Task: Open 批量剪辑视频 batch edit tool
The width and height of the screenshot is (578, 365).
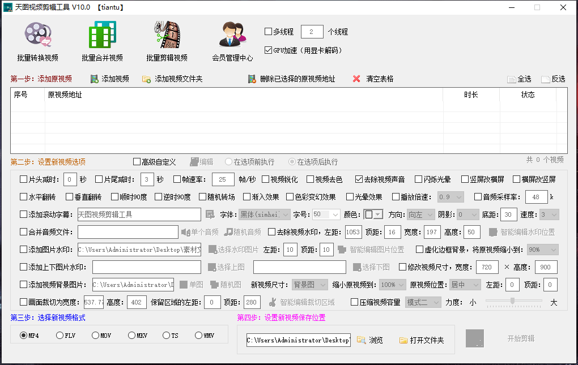Action: pos(167,35)
